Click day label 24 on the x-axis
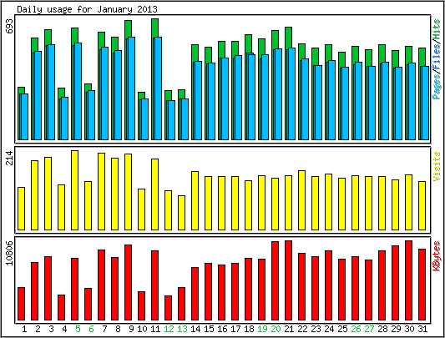The width and height of the screenshot is (445, 338). pos(329,329)
